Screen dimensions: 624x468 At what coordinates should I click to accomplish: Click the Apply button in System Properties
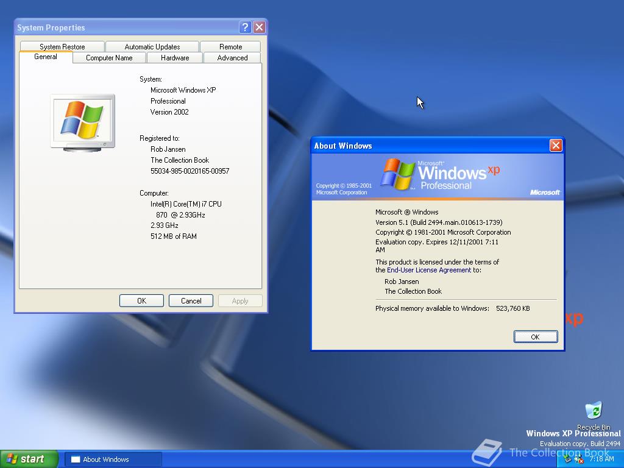pyautogui.click(x=240, y=301)
